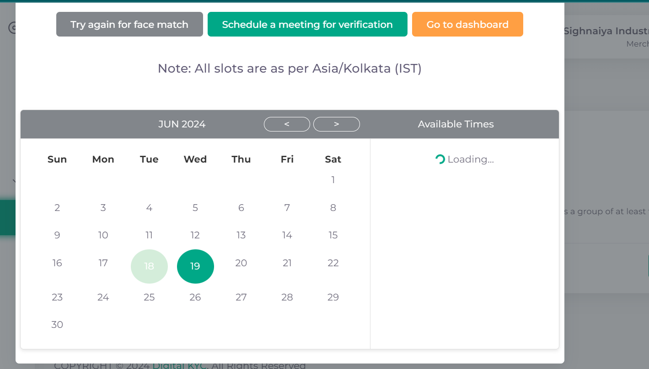Select June 18 on the calendar

tap(149, 266)
